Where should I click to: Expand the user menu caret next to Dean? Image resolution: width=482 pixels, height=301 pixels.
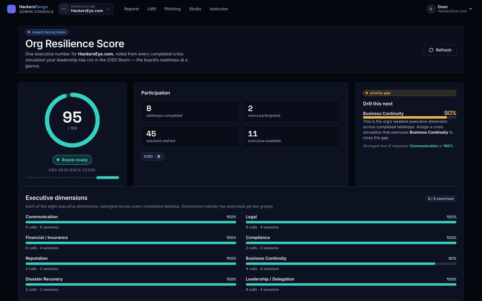471,9
